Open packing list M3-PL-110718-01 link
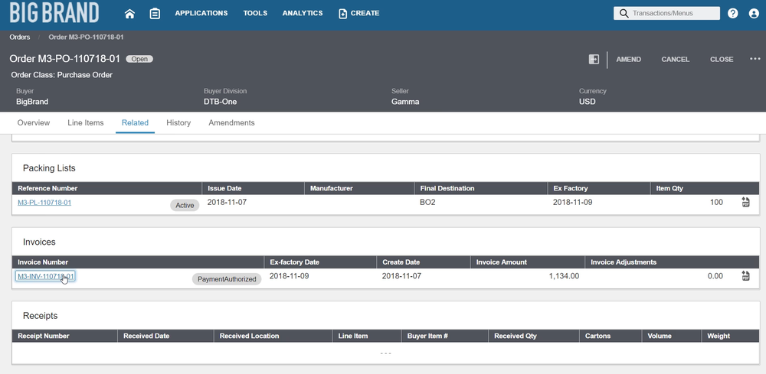Screen dimensions: 766x374 coord(44,203)
